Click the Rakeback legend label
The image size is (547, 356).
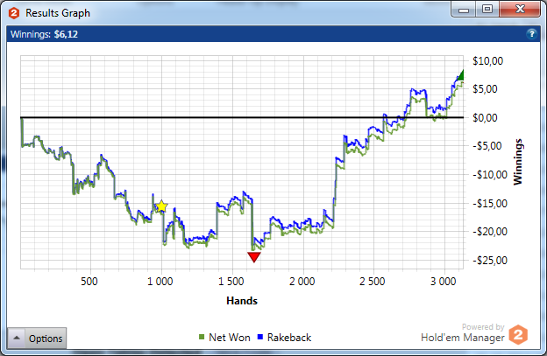pyautogui.click(x=289, y=338)
